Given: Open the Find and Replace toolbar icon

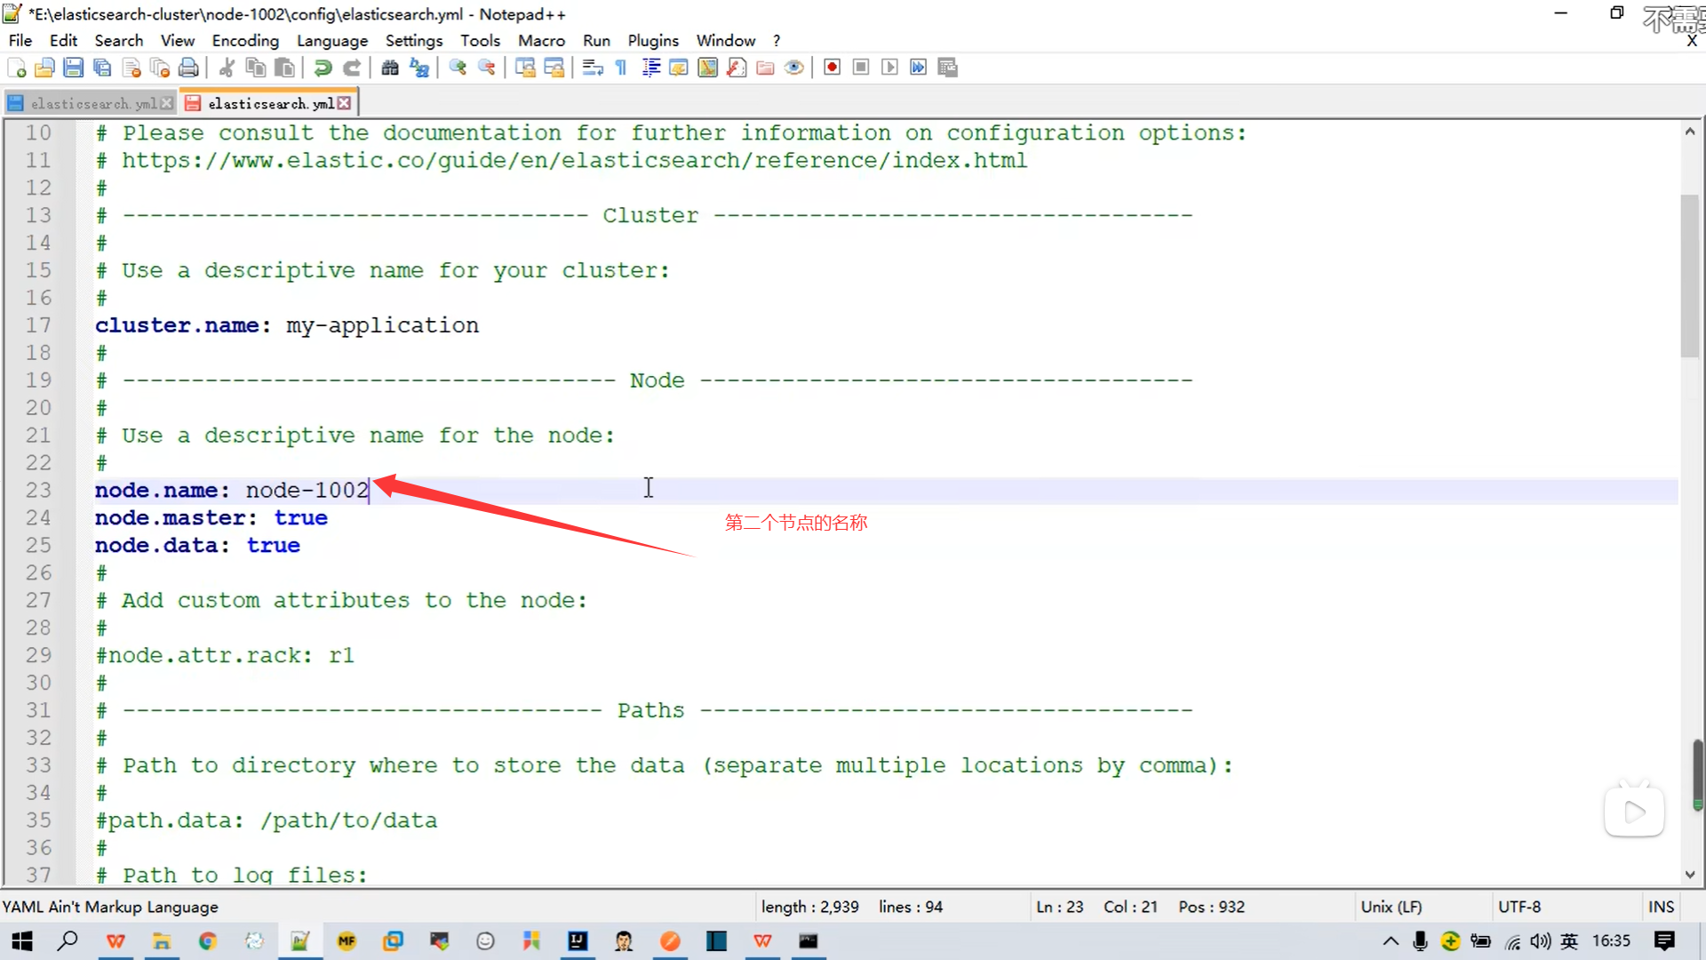Looking at the screenshot, I should (x=419, y=68).
